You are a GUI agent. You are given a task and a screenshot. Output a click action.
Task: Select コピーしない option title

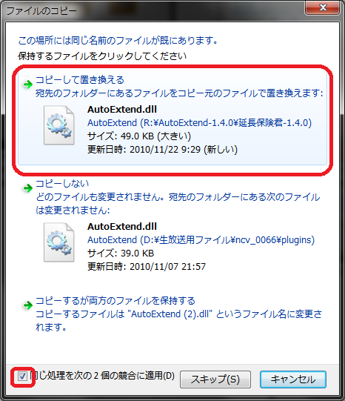pos(62,183)
